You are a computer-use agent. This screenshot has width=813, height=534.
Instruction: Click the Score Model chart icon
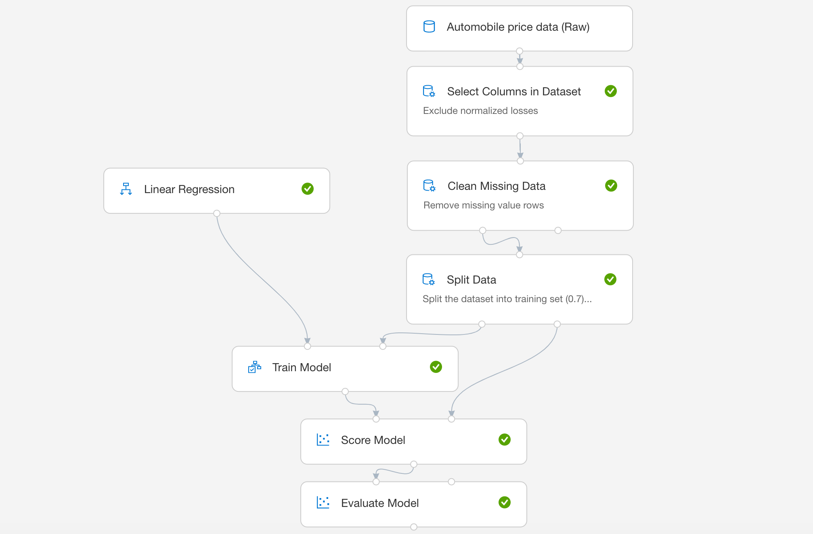(x=323, y=440)
